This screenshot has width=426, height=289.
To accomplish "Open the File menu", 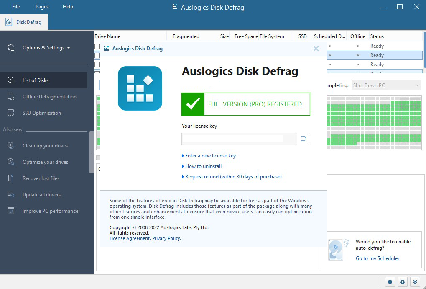I will click(16, 7).
